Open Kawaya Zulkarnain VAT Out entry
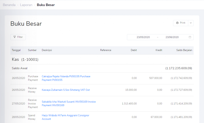 66,90
